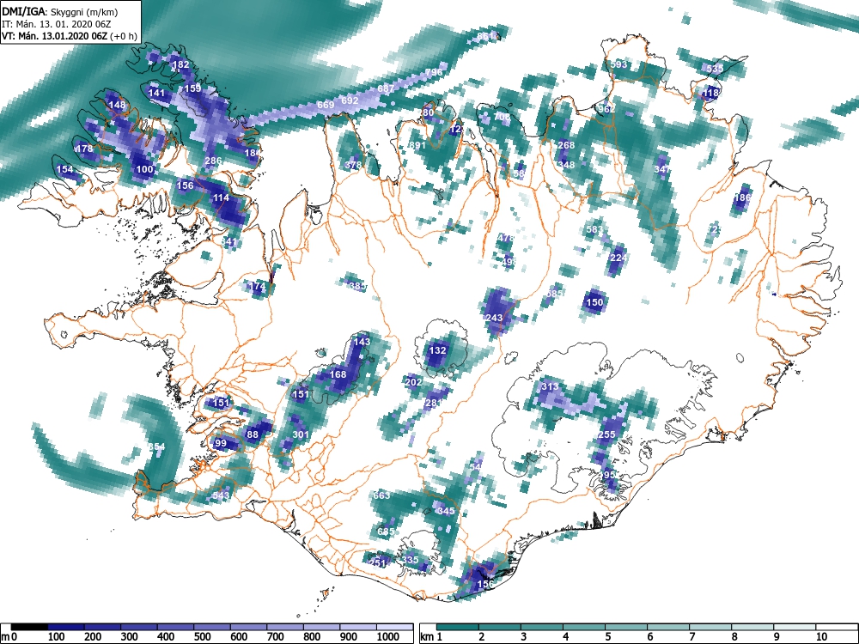Click the visibility value 150
Image resolution: width=859 pixels, height=644 pixels.
[595, 301]
